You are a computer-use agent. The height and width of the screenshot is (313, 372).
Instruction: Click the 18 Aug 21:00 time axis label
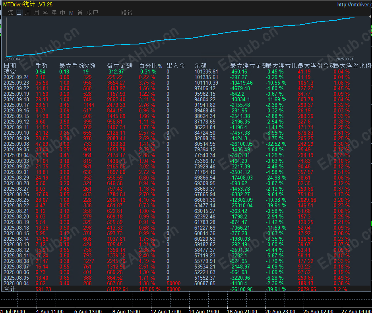click(242, 311)
